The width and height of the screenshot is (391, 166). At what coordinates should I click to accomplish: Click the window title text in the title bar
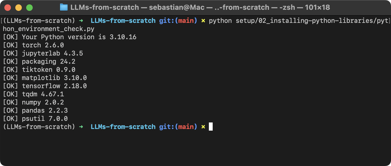200,7
